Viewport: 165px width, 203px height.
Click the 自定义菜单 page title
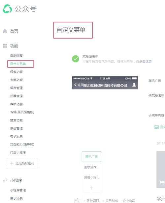71,30
